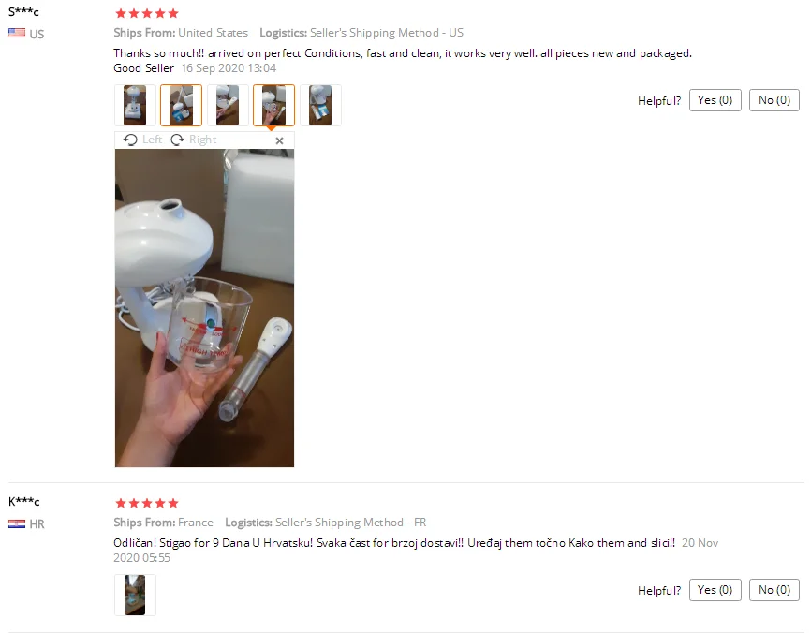Screen dimensions: 811x633
Task: Open the K***c review photo thumbnail
Action: click(x=135, y=595)
